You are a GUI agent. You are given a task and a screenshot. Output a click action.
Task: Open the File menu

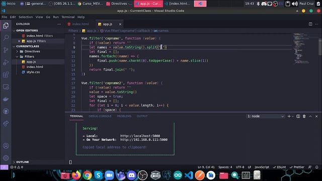coord(5,17)
